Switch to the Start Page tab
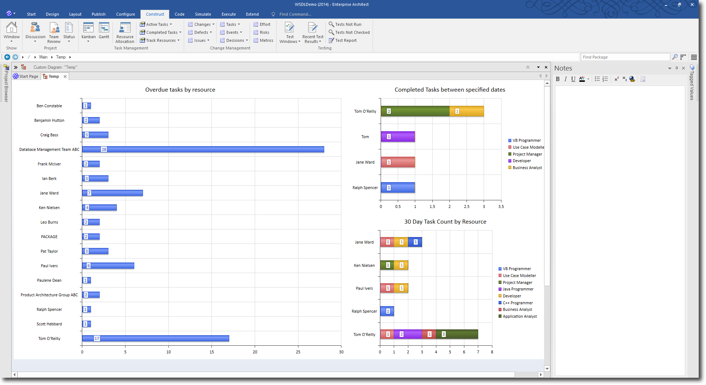The width and height of the screenshot is (706, 385). click(26, 76)
